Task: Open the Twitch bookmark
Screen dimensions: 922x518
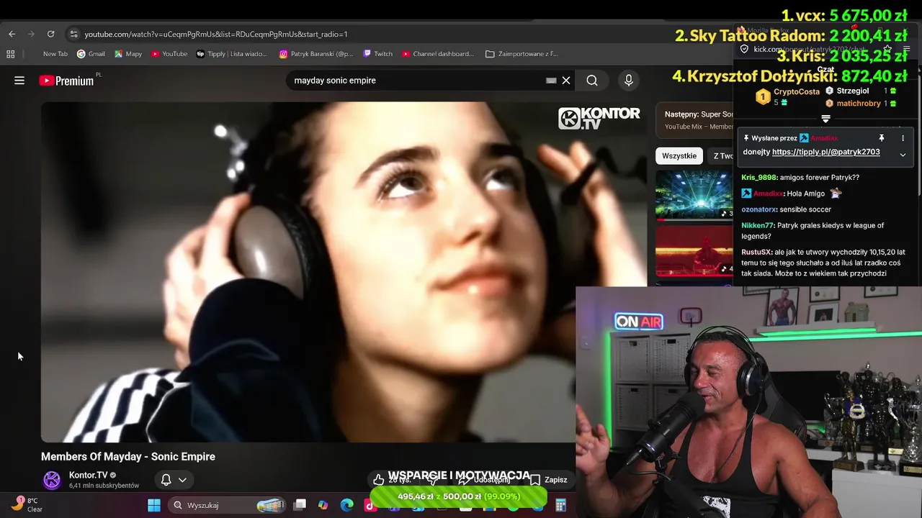Action: (x=378, y=54)
